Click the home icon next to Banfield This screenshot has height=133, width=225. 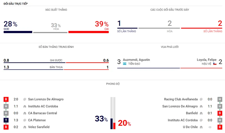[x=201, y=113]
